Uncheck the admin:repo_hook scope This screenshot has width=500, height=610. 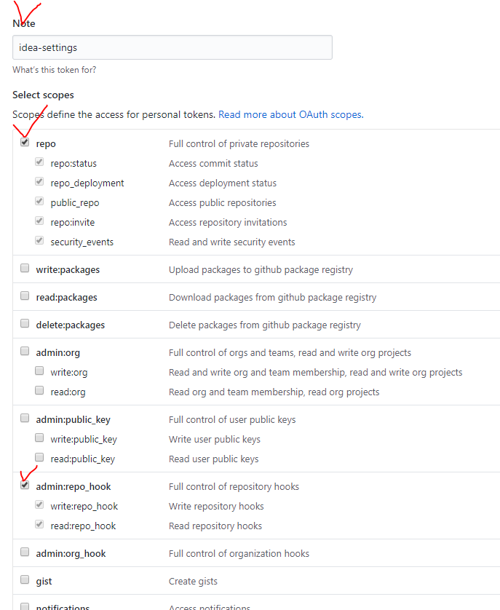pos(25,485)
